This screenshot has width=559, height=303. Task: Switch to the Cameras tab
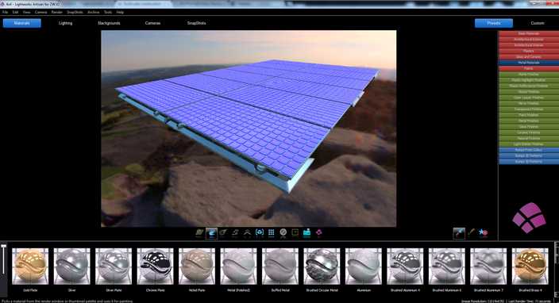point(152,23)
